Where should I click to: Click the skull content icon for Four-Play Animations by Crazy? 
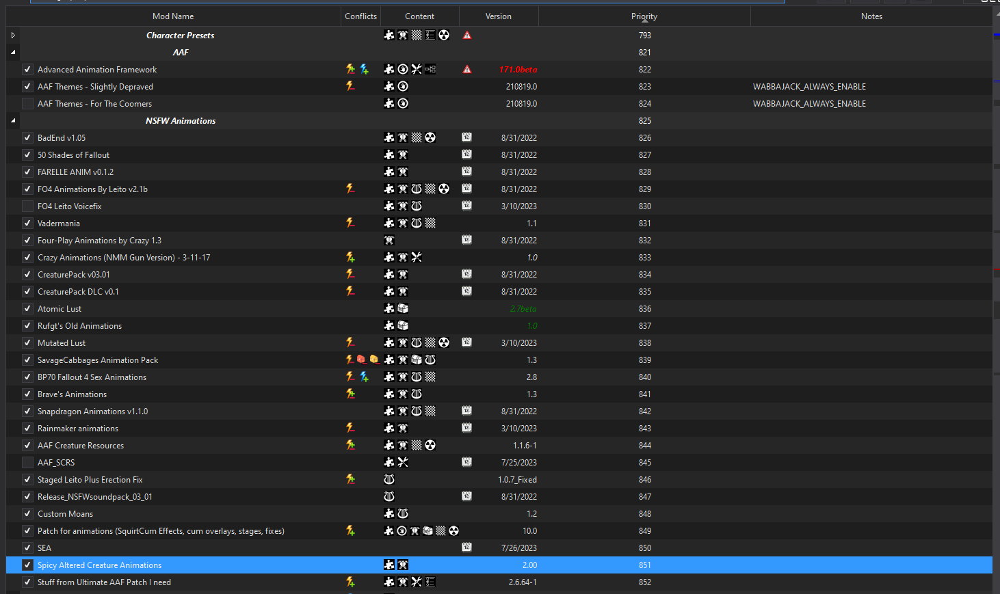point(389,240)
